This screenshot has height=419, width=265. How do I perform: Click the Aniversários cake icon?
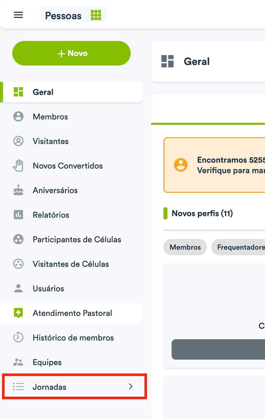(x=18, y=190)
